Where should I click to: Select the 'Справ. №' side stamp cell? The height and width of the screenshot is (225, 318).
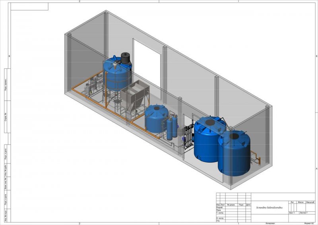point(6,117)
